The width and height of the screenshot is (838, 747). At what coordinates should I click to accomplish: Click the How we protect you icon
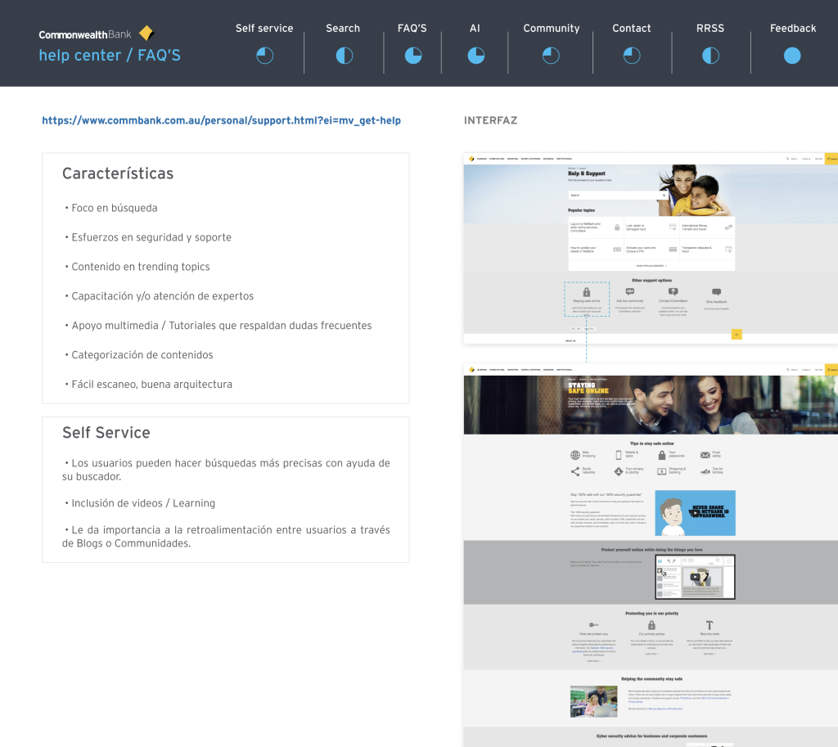594,624
